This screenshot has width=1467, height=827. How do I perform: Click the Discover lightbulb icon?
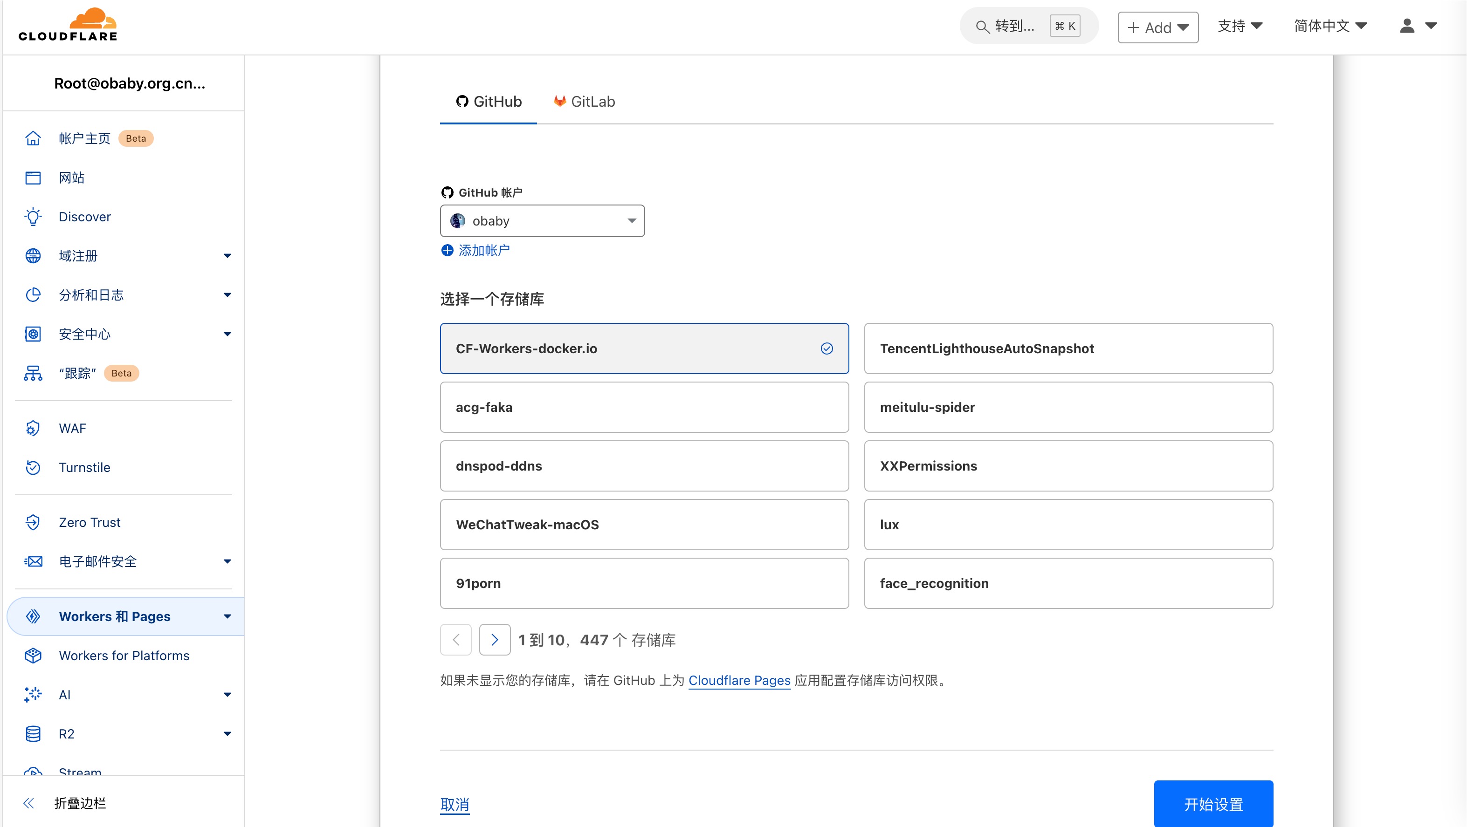[33, 217]
